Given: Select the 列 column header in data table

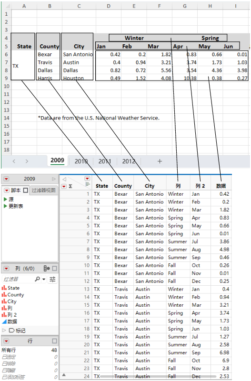Looking at the screenshot, I should coord(178,186).
